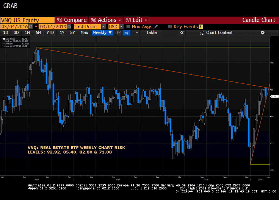Select the 5Y range tab
The image size is (279, 200).
72,32
